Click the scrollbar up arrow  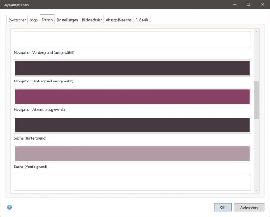pos(256,32)
